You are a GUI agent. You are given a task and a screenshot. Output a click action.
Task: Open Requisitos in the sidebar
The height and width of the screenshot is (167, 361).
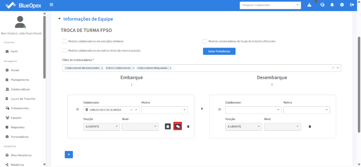18,127
